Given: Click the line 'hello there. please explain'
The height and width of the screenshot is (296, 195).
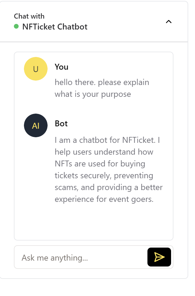Looking at the screenshot, I should pyautogui.click(x=102, y=82).
